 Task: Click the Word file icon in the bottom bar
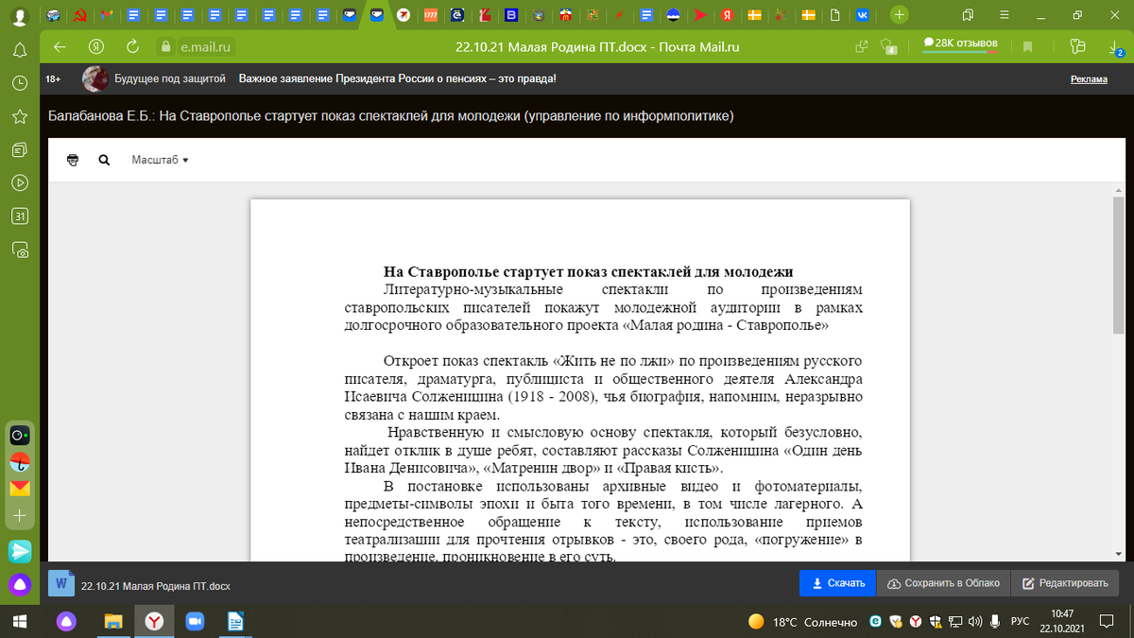pyautogui.click(x=61, y=584)
